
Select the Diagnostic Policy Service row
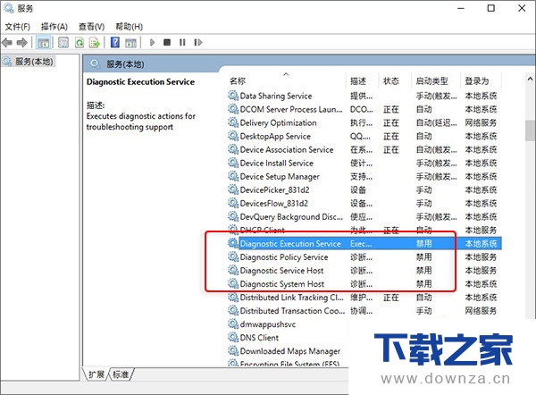coord(283,256)
